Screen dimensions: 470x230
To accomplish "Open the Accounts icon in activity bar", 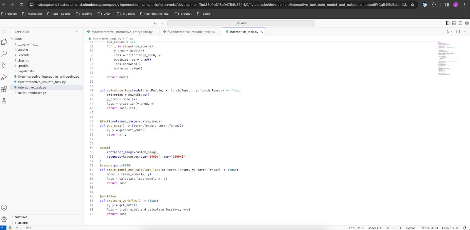I will coord(4,208).
